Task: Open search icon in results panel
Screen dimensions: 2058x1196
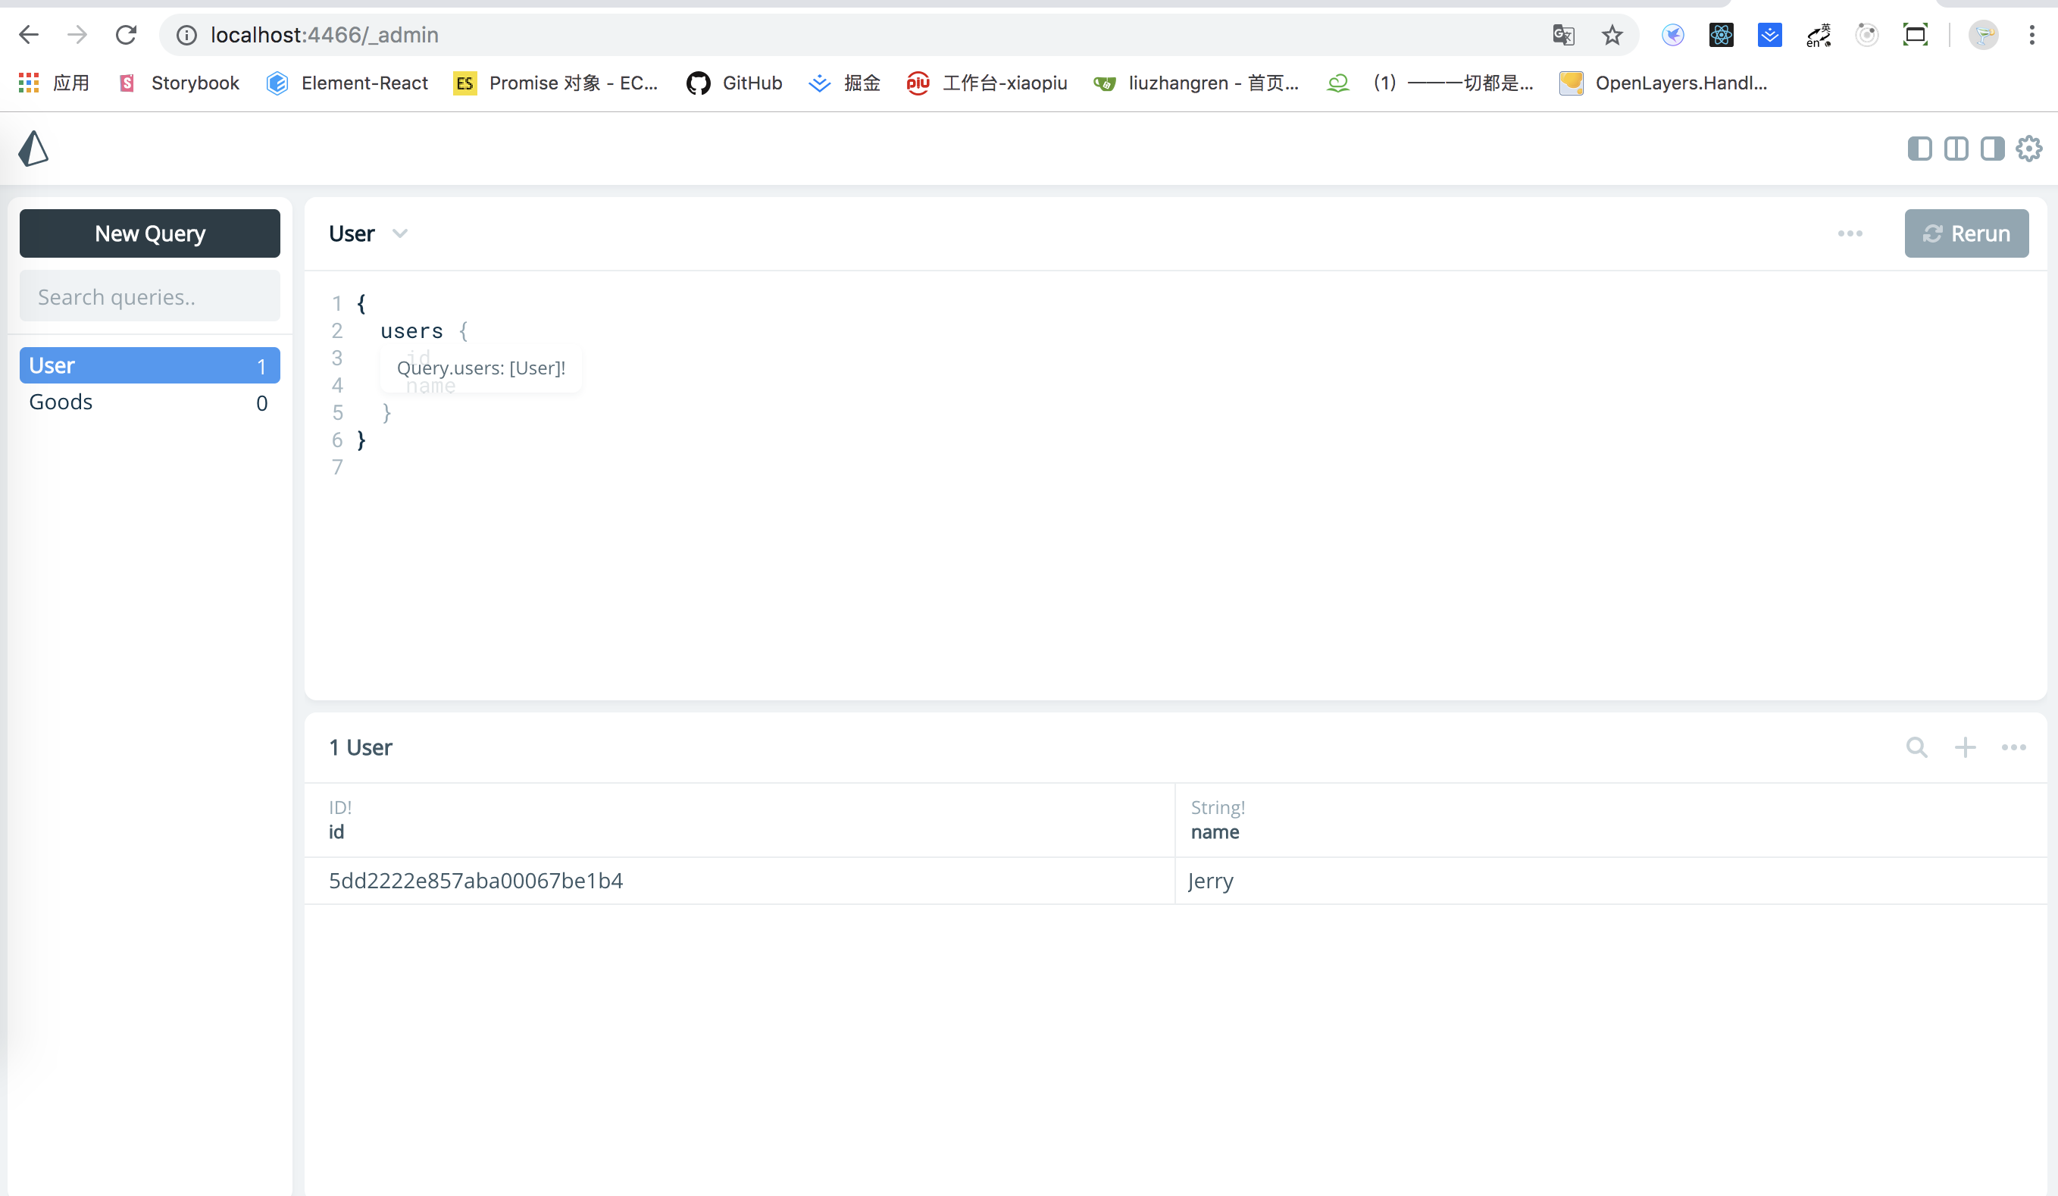Action: point(1917,747)
